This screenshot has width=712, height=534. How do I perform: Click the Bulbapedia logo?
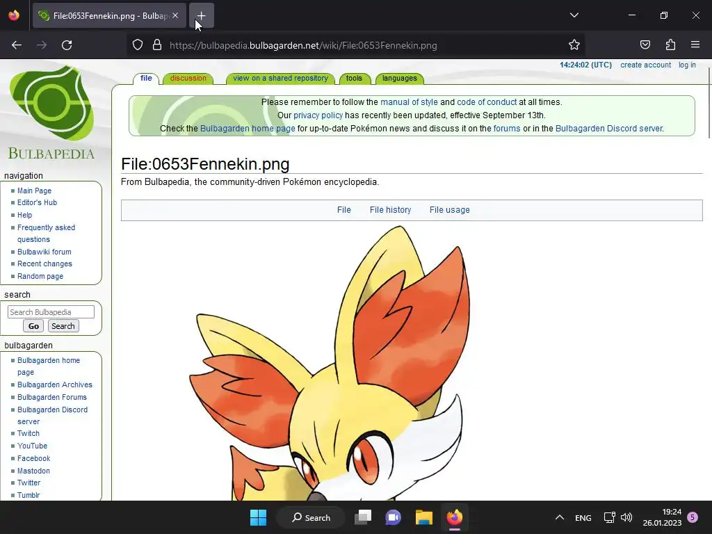coord(51,113)
